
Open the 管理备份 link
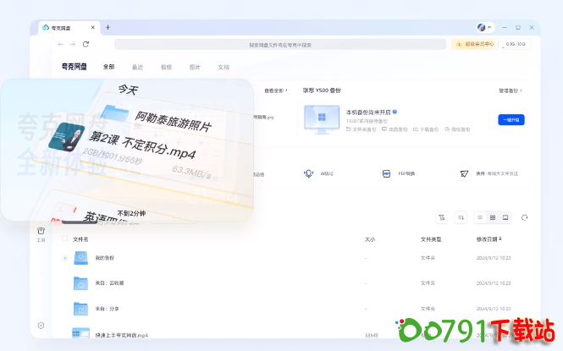[x=510, y=90]
